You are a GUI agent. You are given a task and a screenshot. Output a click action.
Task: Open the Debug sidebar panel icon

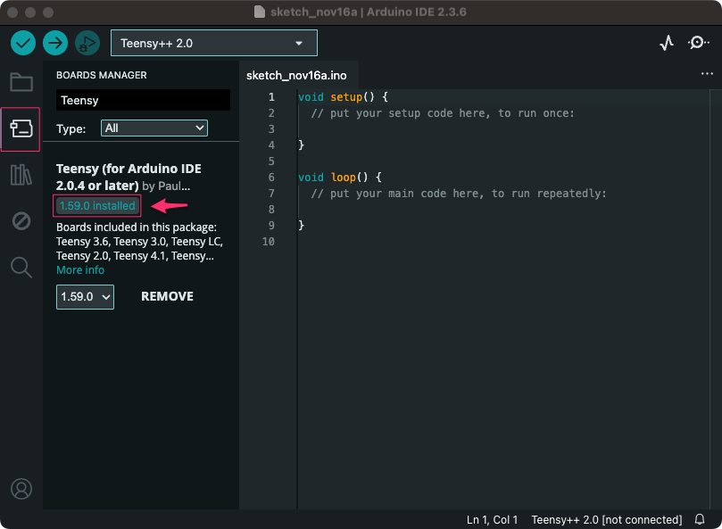tap(21, 220)
